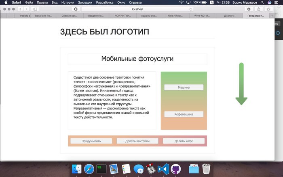This screenshot has width=283, height=177.
Task: Launch Terminal from the dock
Action: (101, 169)
